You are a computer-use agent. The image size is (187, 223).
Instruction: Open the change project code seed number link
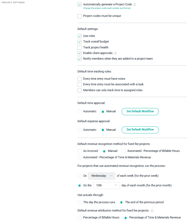click(x=107, y=8)
